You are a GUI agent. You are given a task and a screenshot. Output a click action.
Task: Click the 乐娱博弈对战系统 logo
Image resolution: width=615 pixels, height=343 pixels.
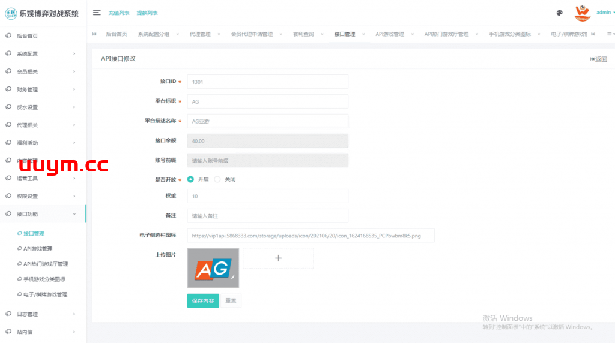[43, 13]
